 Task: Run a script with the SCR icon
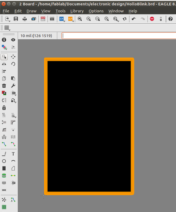62,19
